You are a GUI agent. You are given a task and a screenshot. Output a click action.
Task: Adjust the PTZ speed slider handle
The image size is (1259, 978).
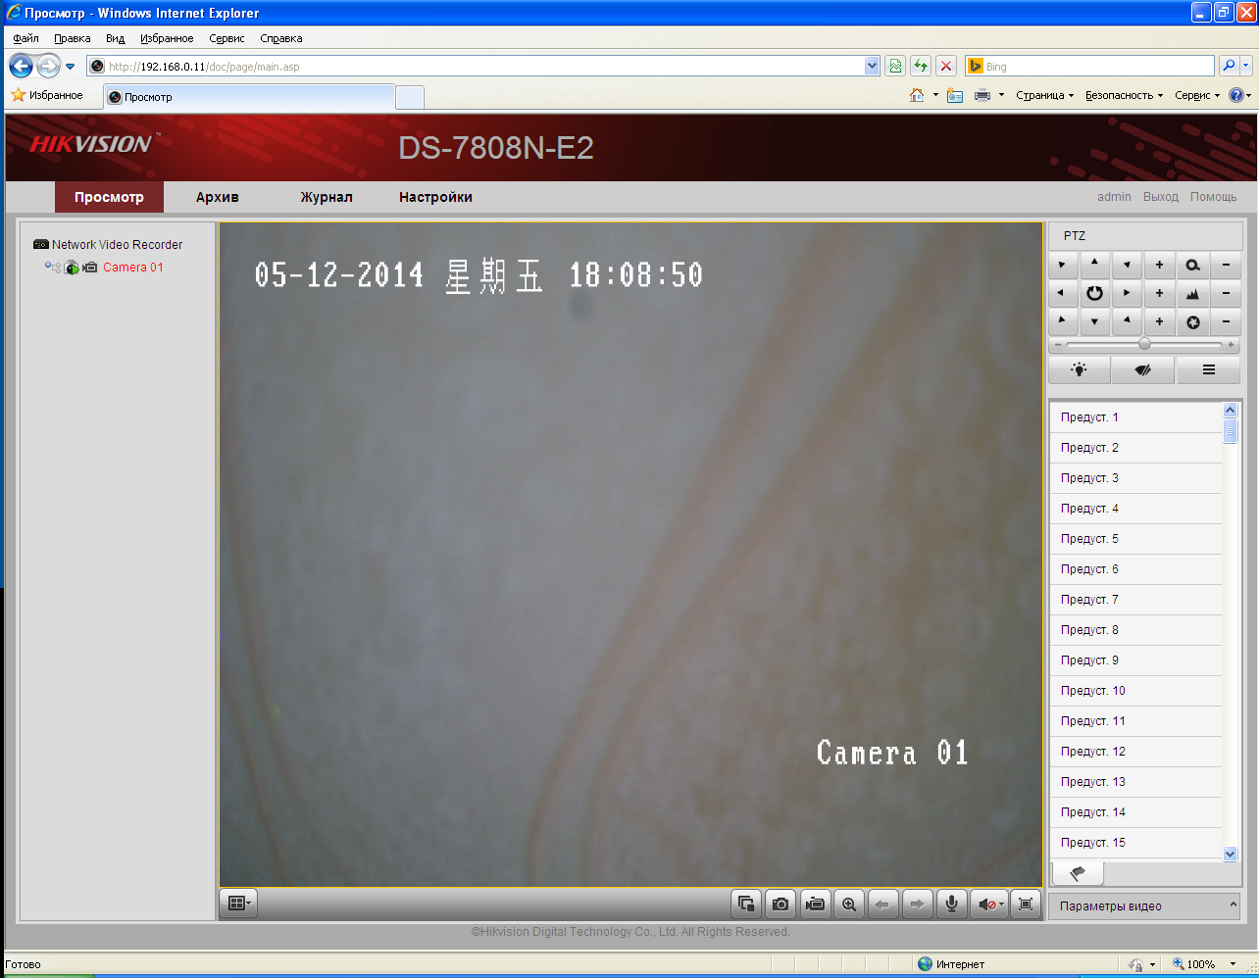pos(1144,345)
